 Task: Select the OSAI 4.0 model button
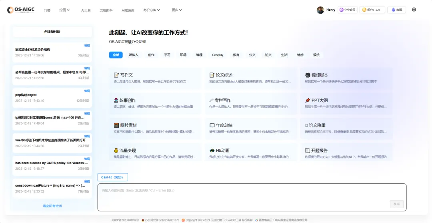coord(113,177)
